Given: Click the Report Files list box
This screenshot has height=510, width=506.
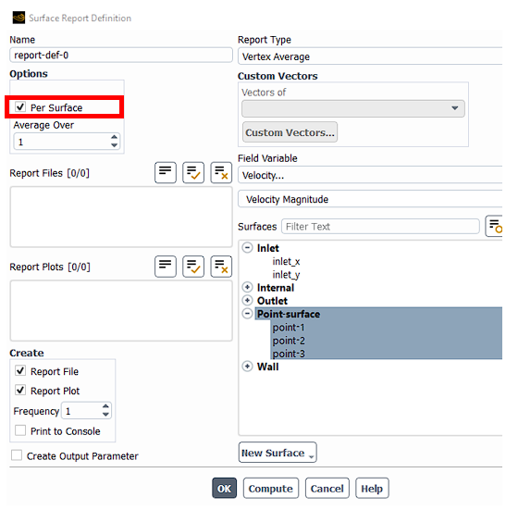Looking at the screenshot, I should (121, 217).
